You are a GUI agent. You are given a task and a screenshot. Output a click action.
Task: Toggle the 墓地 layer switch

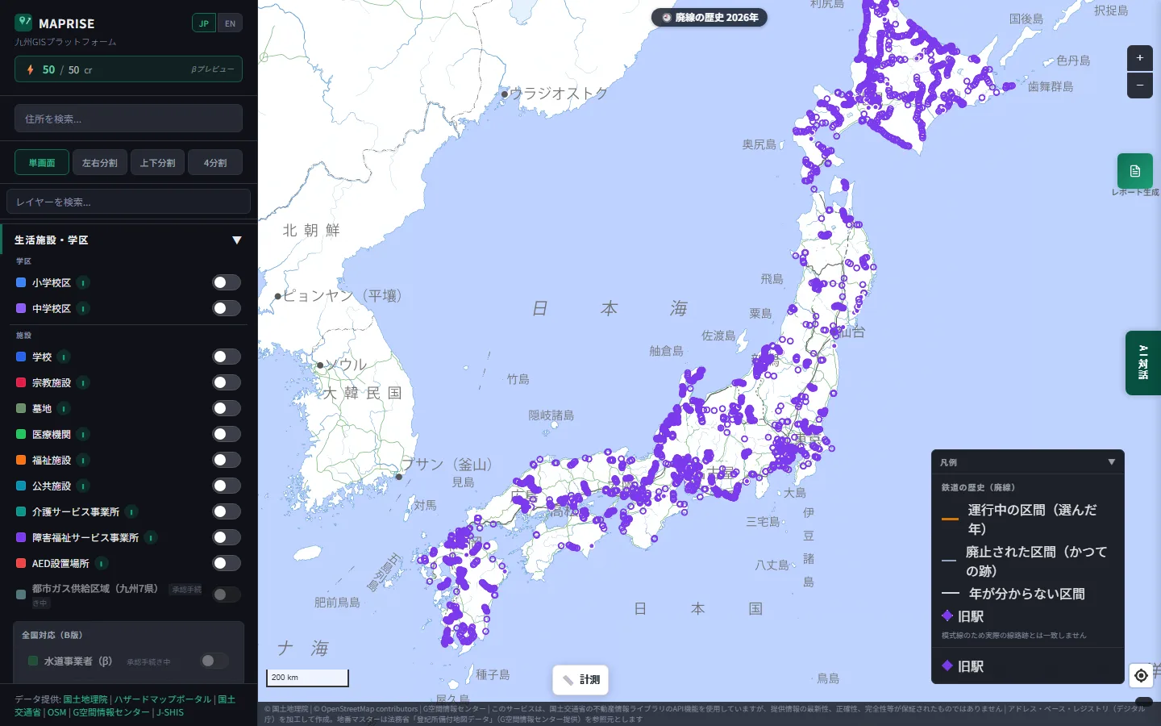(x=227, y=408)
